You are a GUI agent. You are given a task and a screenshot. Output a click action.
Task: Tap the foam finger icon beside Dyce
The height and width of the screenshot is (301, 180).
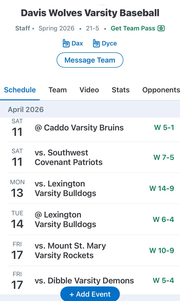click(x=96, y=43)
